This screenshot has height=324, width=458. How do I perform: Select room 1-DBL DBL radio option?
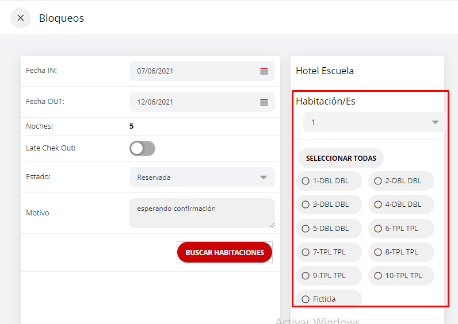(306, 181)
